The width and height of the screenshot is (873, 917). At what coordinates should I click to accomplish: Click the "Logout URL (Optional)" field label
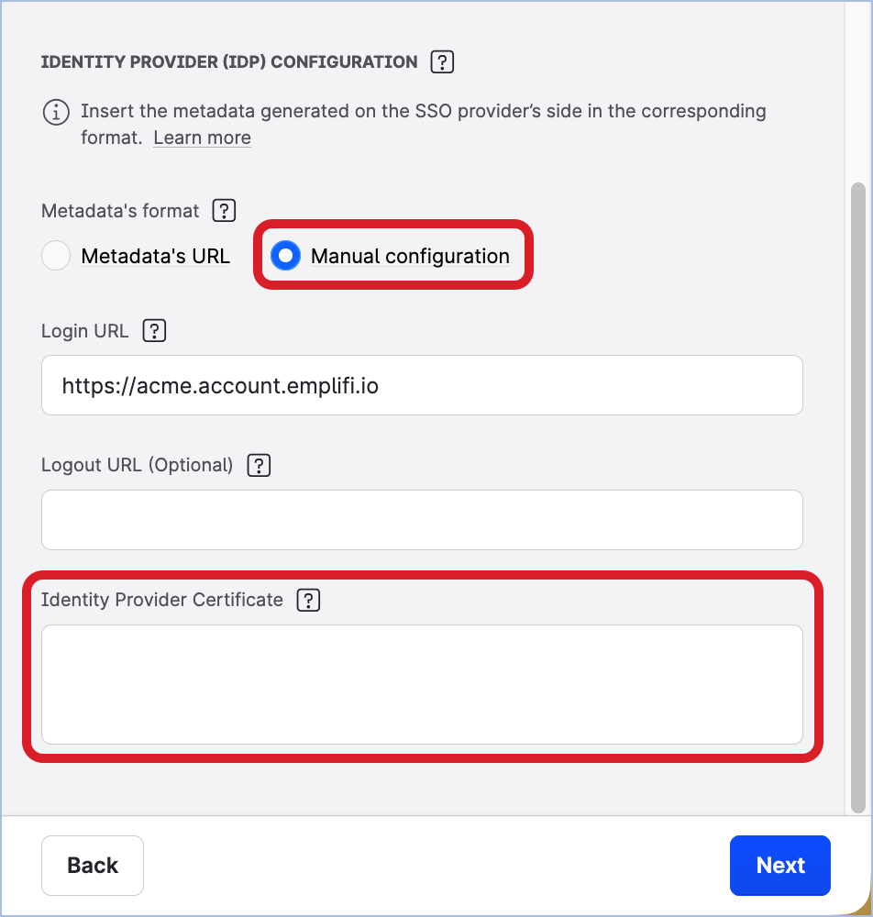pos(138,465)
